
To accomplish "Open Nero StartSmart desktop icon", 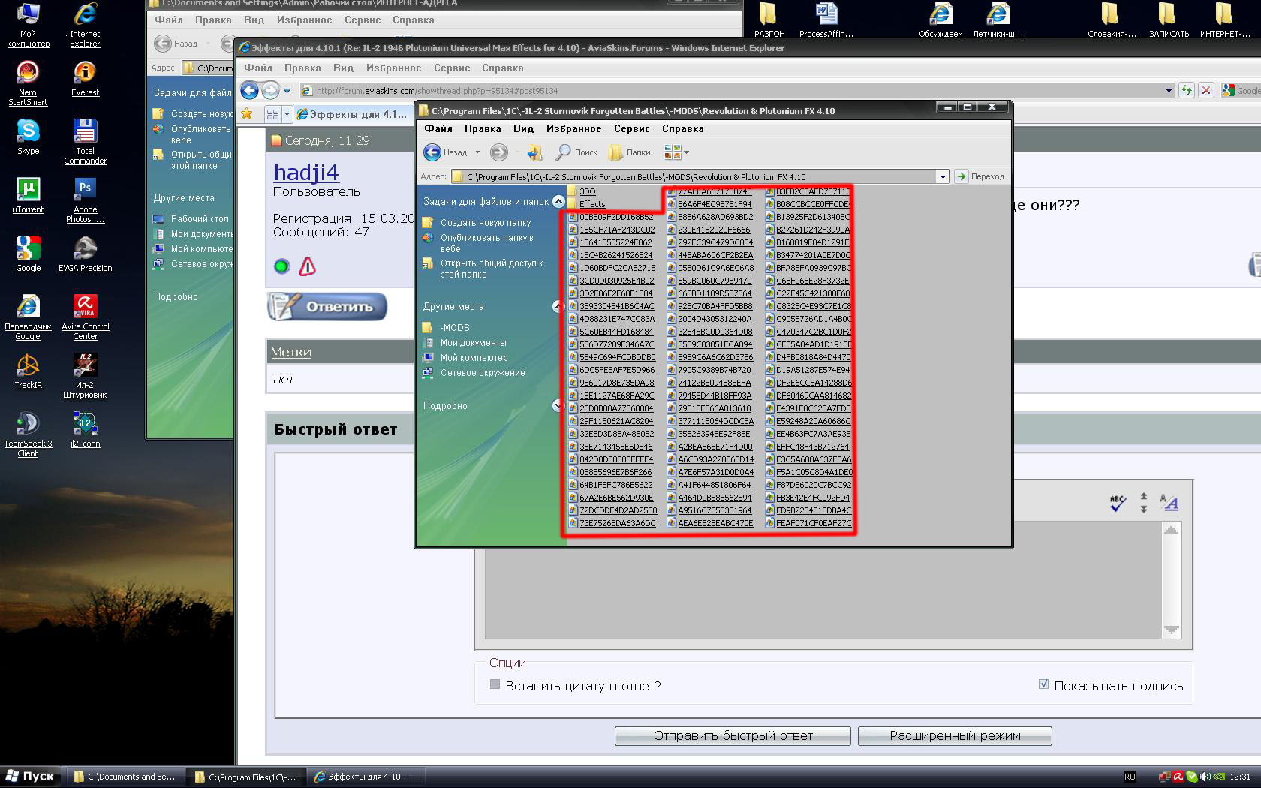I will click(x=28, y=83).
